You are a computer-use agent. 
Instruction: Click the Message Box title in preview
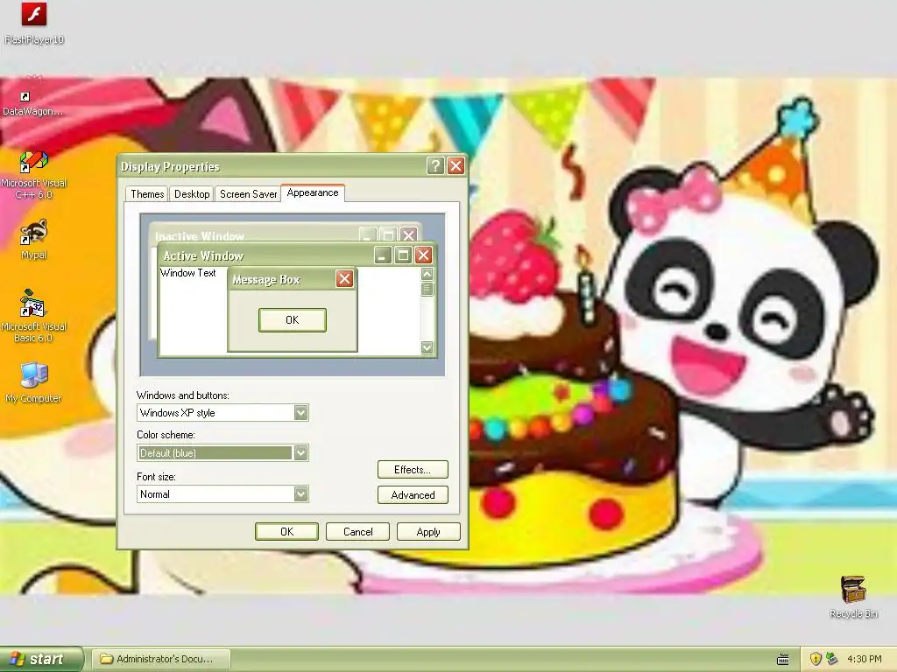point(266,279)
